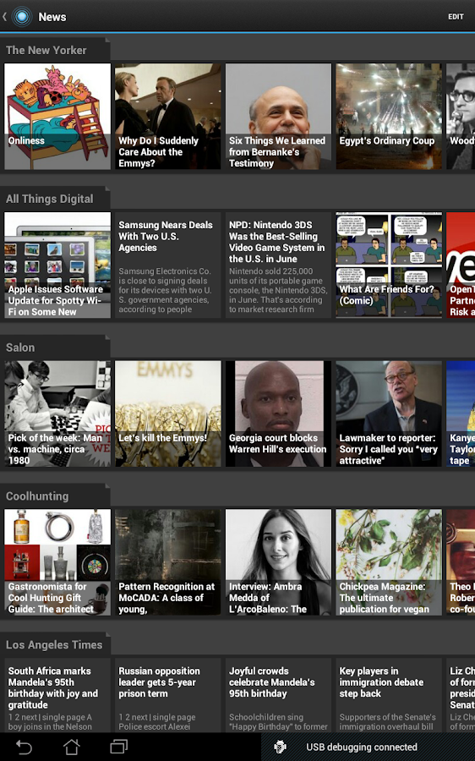This screenshot has width=475, height=761.
Task: Open Lawmaker to reporter apology article
Action: [x=389, y=413]
